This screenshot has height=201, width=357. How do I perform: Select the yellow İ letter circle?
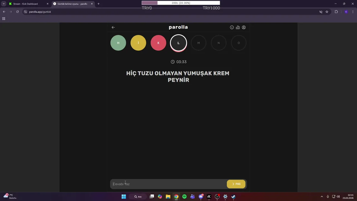[x=138, y=43]
